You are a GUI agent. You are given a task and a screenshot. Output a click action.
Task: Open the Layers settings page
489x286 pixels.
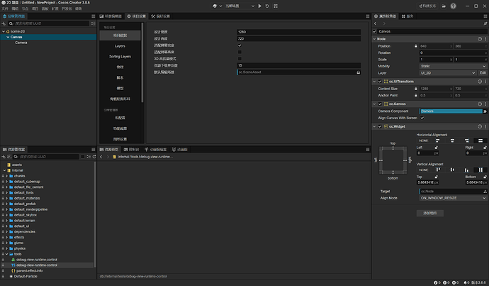pyautogui.click(x=120, y=46)
